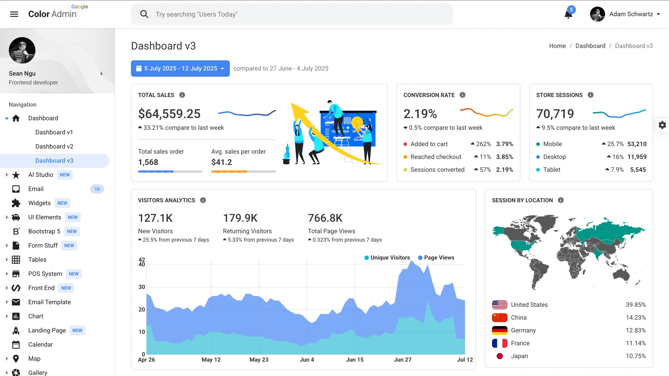Show Visitors Analytics info icon
This screenshot has height=376, width=669.
click(x=203, y=200)
